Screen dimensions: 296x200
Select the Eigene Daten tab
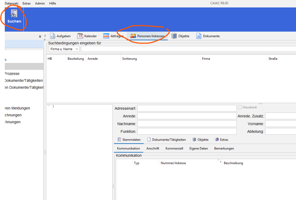click(x=199, y=148)
